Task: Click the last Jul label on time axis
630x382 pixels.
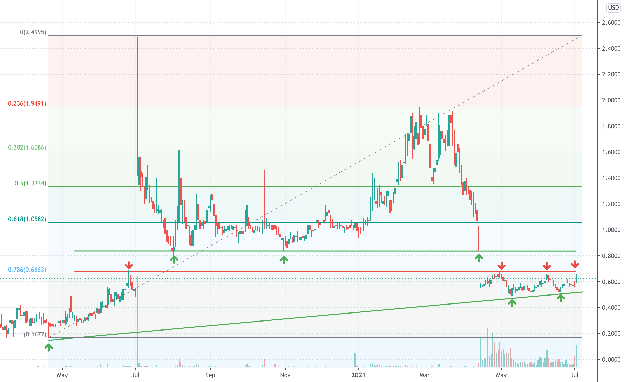Action: pos(575,375)
